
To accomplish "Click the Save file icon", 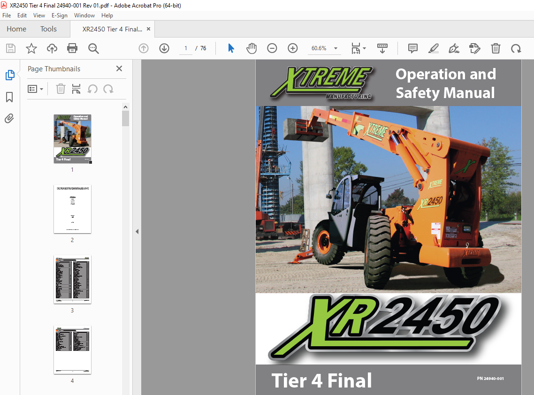I will [11, 48].
